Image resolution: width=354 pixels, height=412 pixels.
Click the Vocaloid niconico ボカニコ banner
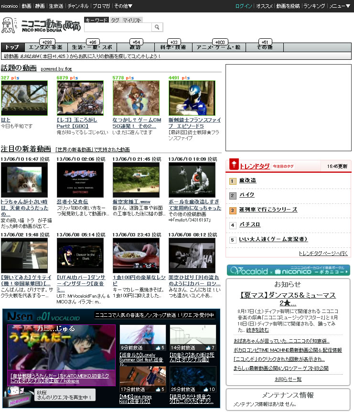288,270
